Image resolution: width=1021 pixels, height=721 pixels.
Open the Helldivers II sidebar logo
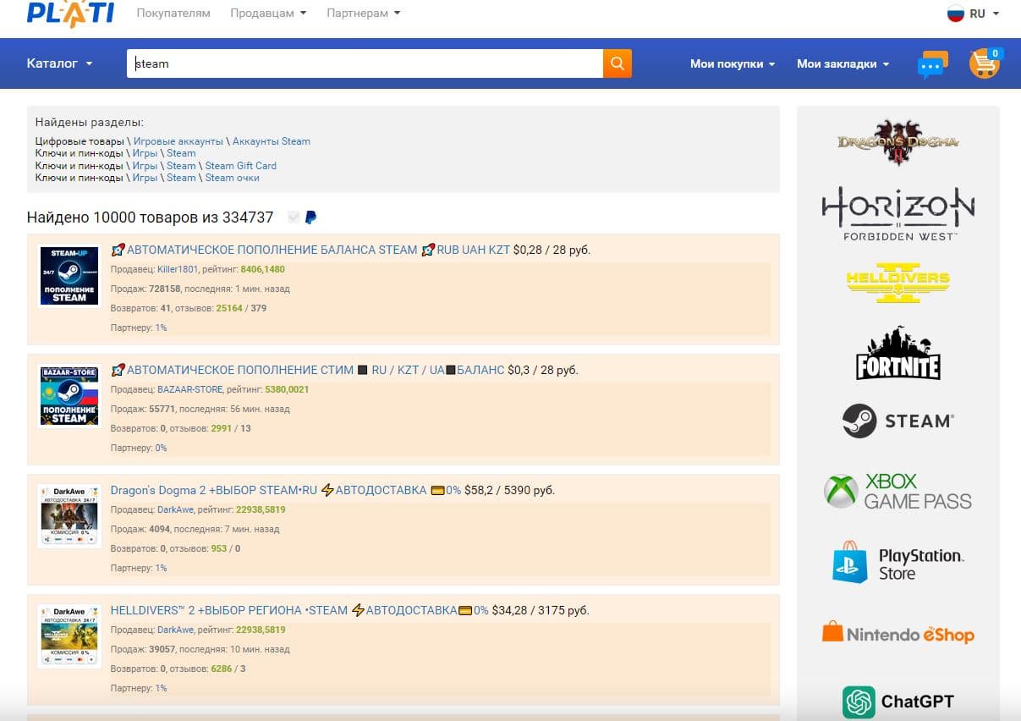coord(898,284)
